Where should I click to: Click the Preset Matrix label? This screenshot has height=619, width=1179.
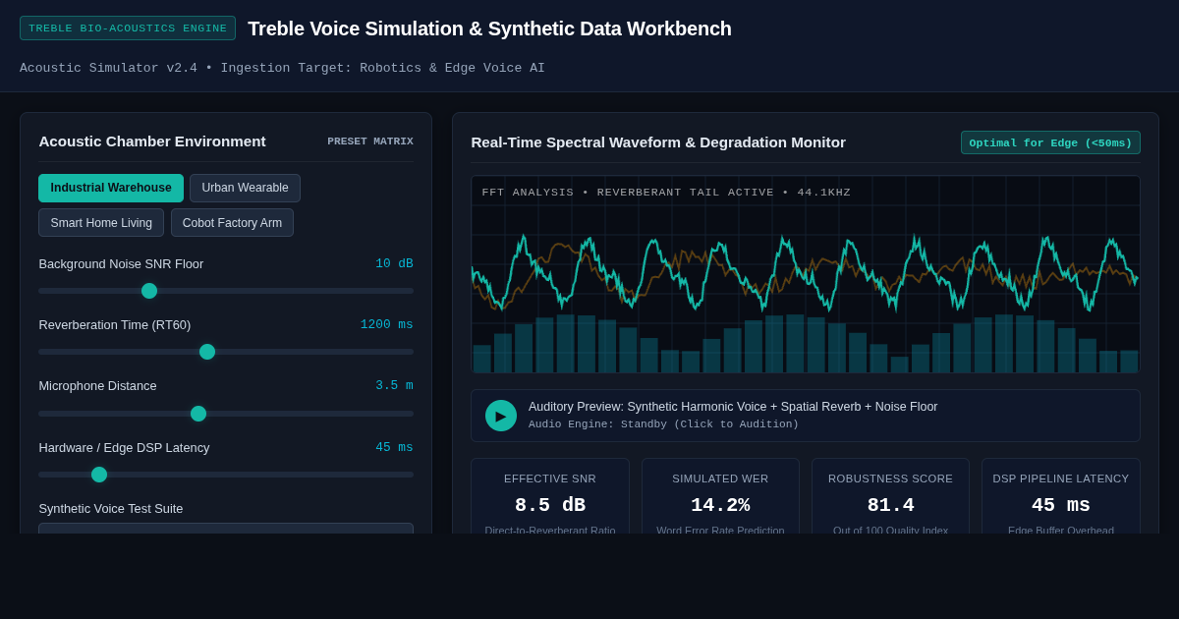[370, 141]
